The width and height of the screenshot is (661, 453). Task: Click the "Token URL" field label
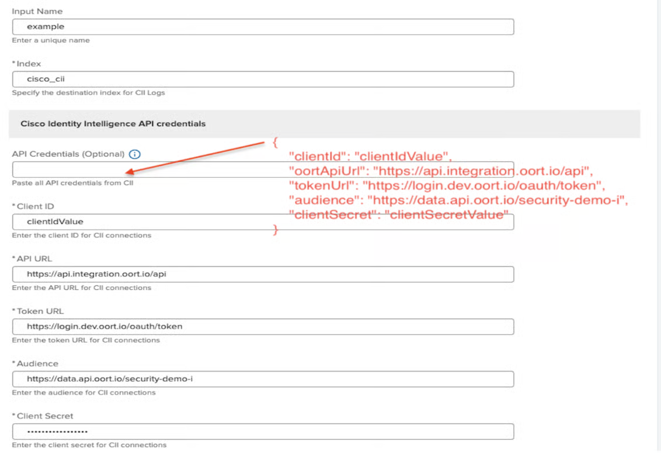point(40,311)
